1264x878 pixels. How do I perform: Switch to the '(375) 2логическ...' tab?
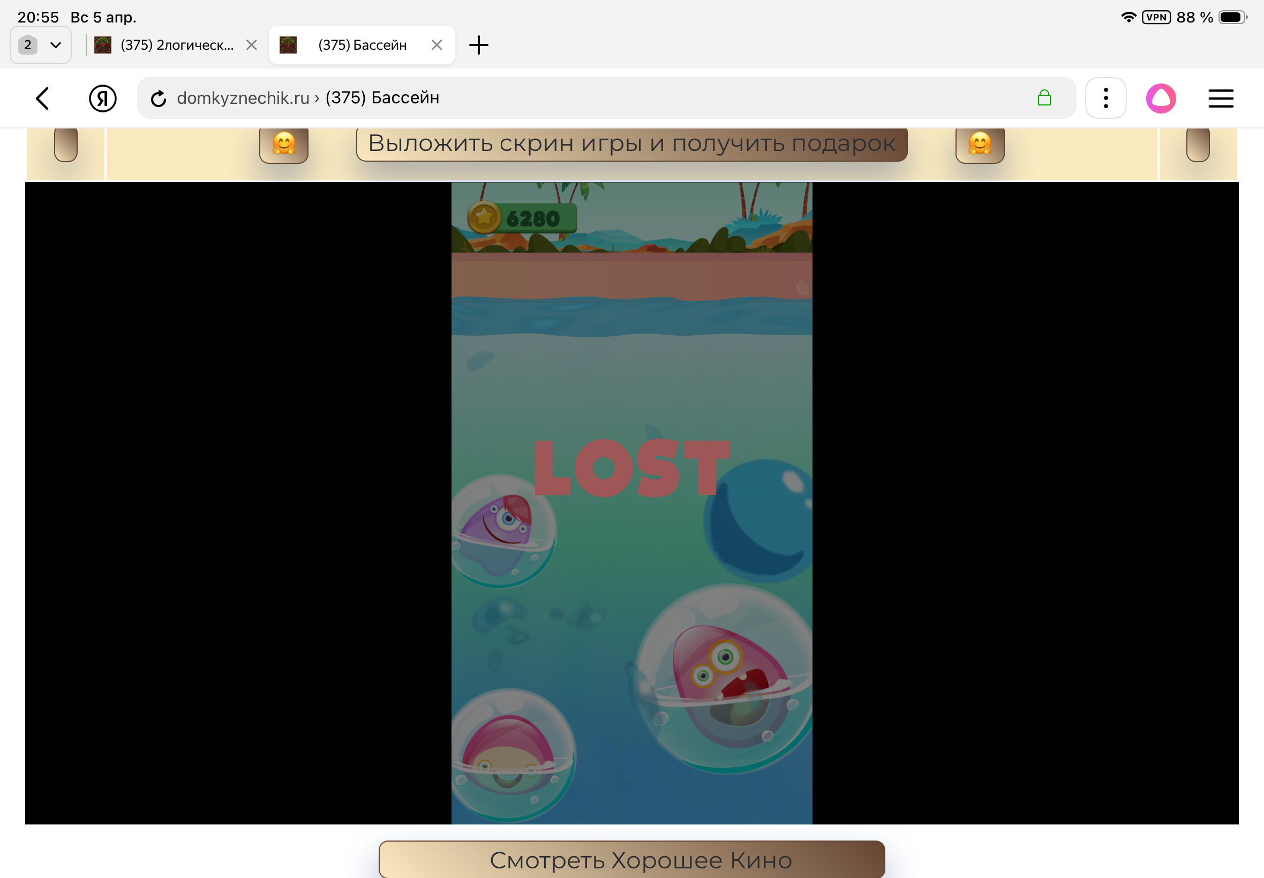176,45
